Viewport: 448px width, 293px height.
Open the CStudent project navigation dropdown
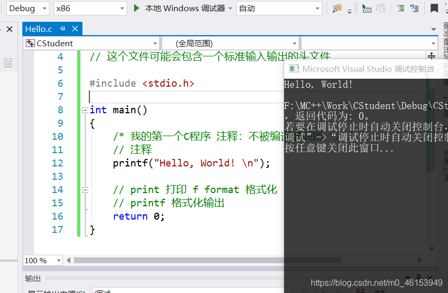[x=91, y=44]
